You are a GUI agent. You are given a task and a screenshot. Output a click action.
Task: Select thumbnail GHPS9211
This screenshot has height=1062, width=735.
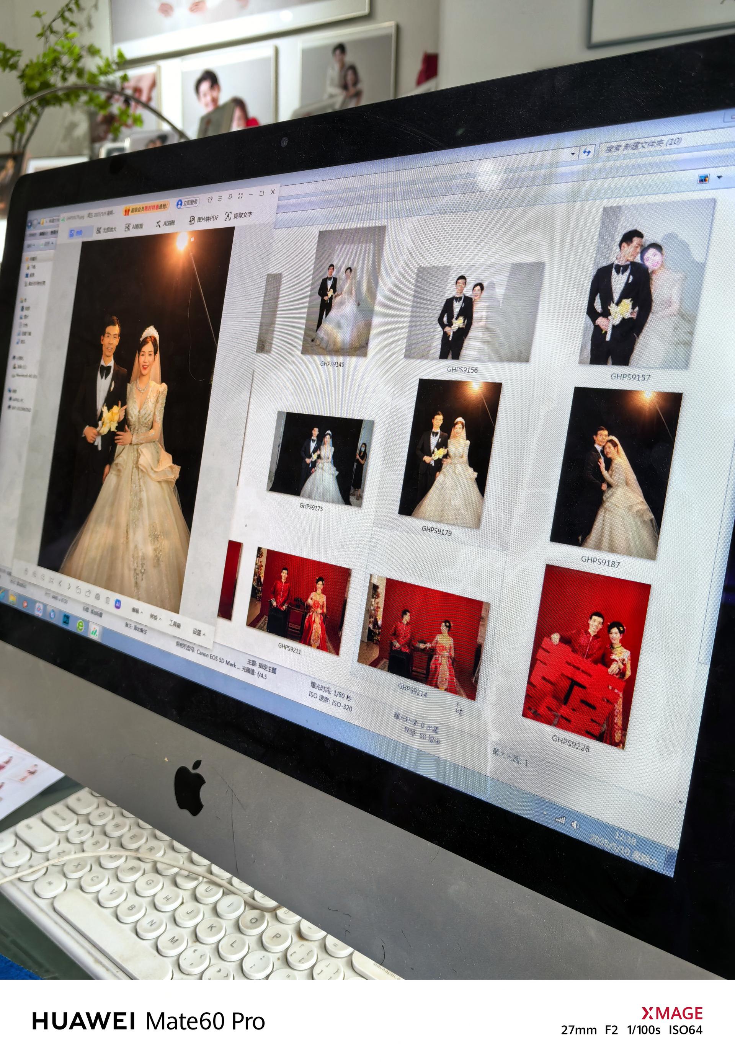[299, 600]
